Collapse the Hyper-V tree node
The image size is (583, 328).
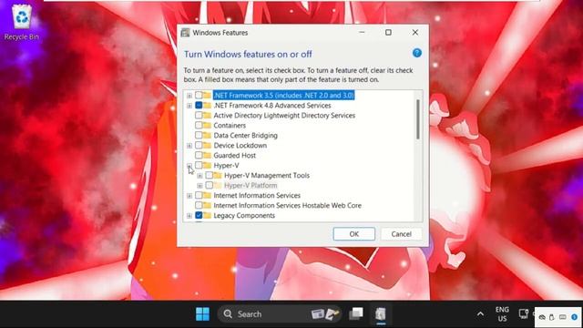(189, 166)
